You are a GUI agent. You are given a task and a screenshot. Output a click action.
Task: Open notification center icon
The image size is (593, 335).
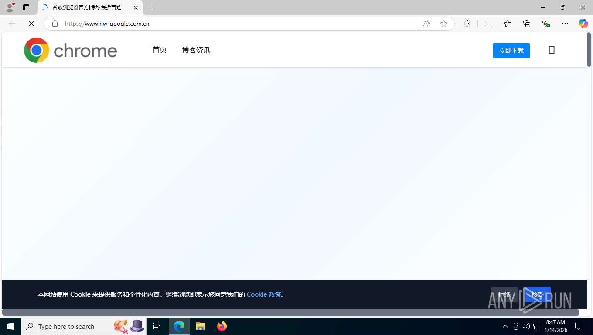579,326
